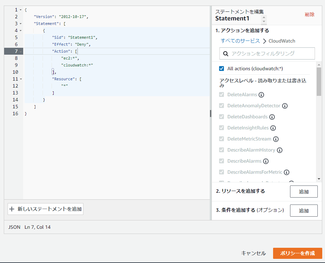Click the search magnifier icon in action filter
Viewport: 325px width, 263px height.
(226, 54)
